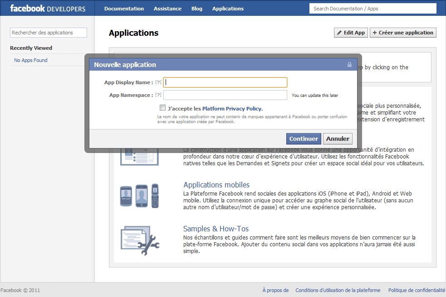Open the Applications nav item

tap(228, 9)
